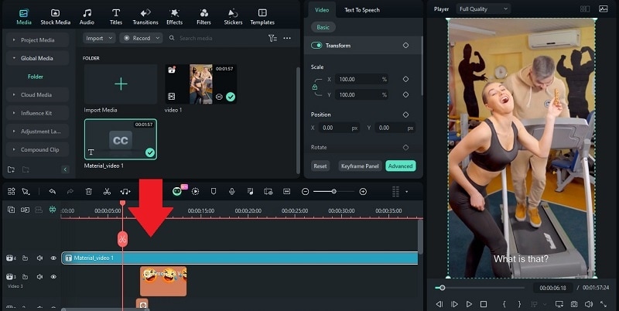Click the Import Media tile
The image size is (619, 311).
pos(121,84)
